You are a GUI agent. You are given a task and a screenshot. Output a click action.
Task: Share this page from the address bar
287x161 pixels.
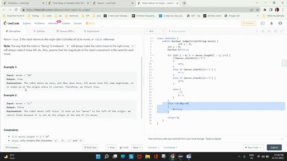(251, 10)
